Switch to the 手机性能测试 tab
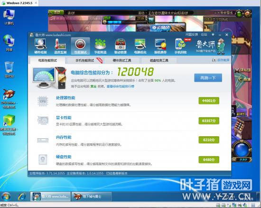This screenshot has height=208, width=261. pos(85,60)
